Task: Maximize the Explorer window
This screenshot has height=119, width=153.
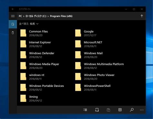Action: pos(134,9)
